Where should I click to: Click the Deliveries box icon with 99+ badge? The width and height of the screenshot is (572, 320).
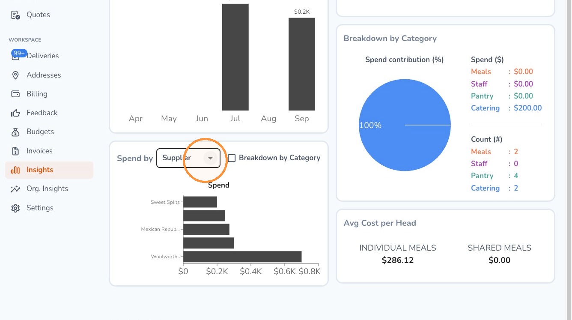16,56
